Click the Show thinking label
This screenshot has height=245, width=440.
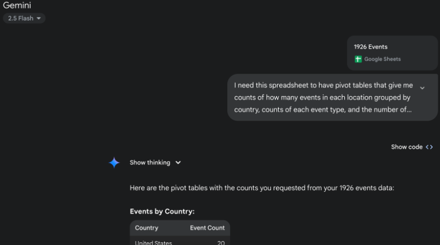[150, 163]
